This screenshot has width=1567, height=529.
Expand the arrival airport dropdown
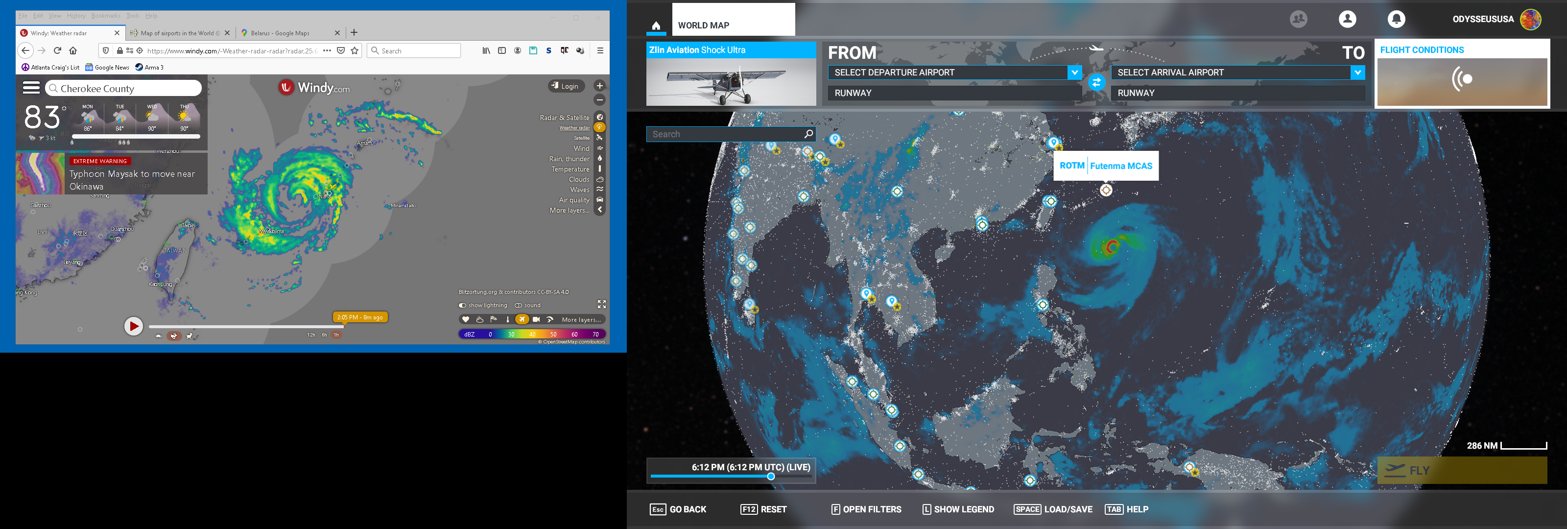click(1357, 72)
